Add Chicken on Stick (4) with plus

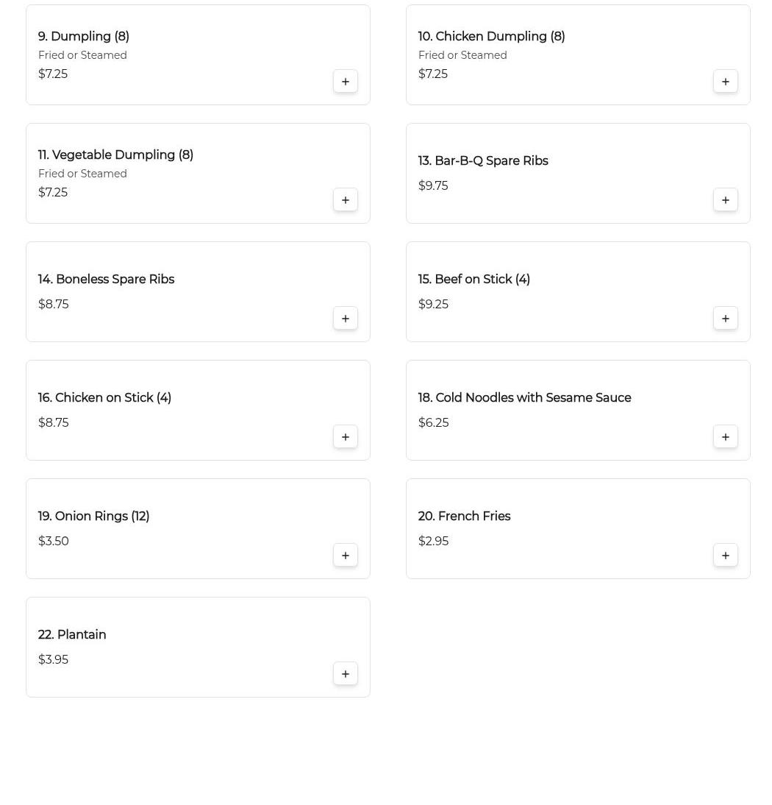pos(346,437)
